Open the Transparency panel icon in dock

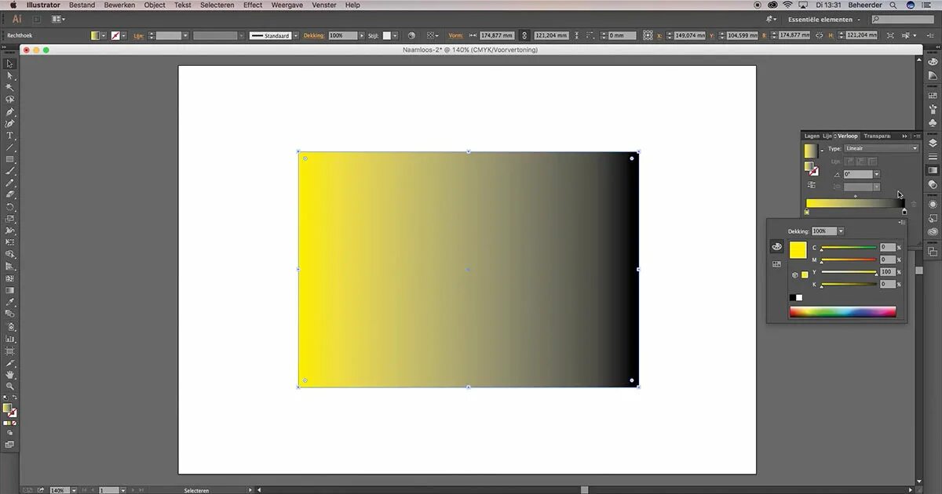[933, 185]
